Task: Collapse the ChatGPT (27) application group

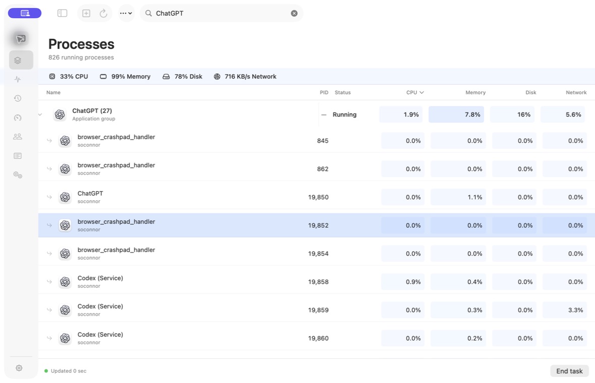Action: (40, 114)
